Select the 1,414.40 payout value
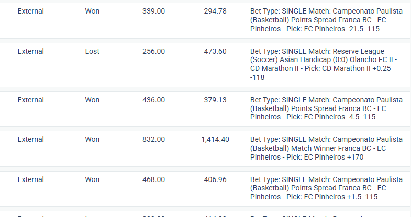This screenshot has width=411, height=217. (x=215, y=139)
